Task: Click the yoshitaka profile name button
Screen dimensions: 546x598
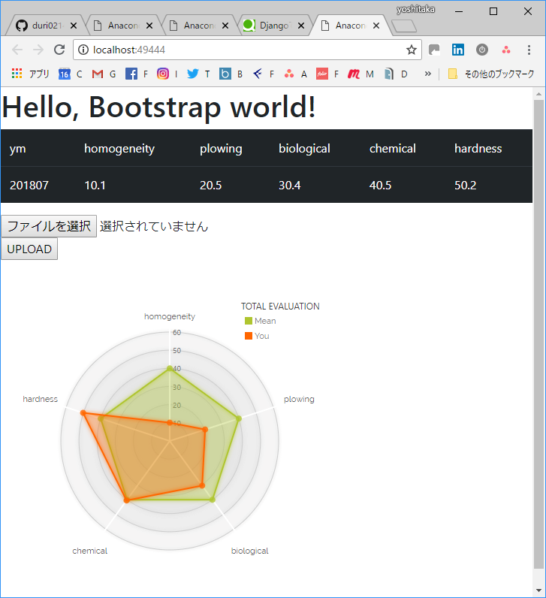Action: coord(415,9)
